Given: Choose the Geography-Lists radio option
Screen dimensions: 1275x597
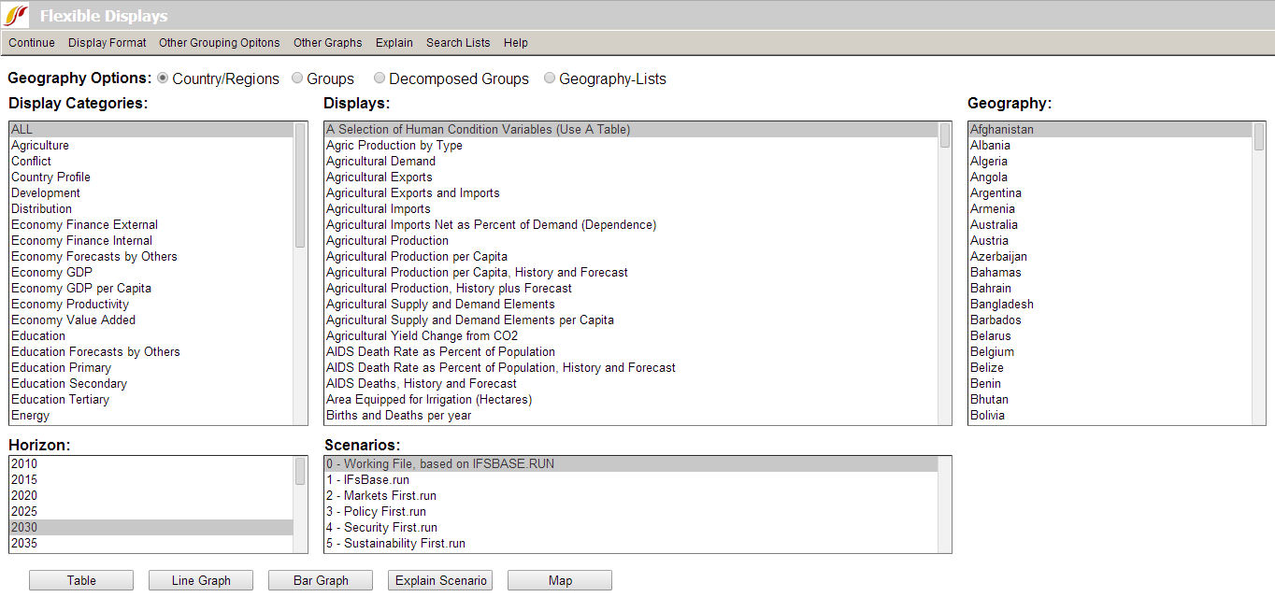Looking at the screenshot, I should click(x=550, y=78).
